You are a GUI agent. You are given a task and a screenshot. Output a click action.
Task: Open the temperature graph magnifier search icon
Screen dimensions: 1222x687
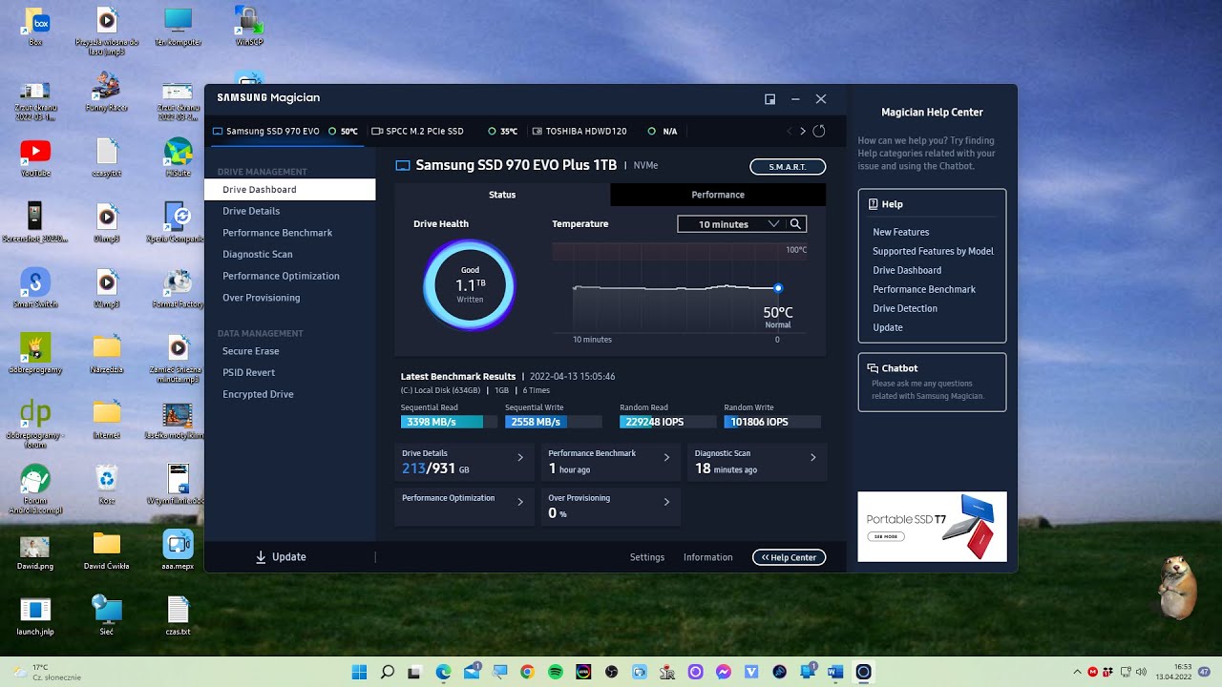coord(796,224)
